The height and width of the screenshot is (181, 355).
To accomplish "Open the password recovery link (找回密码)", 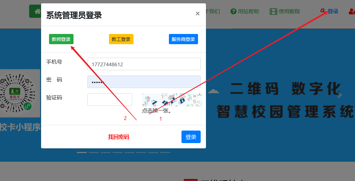I will pos(119,137).
